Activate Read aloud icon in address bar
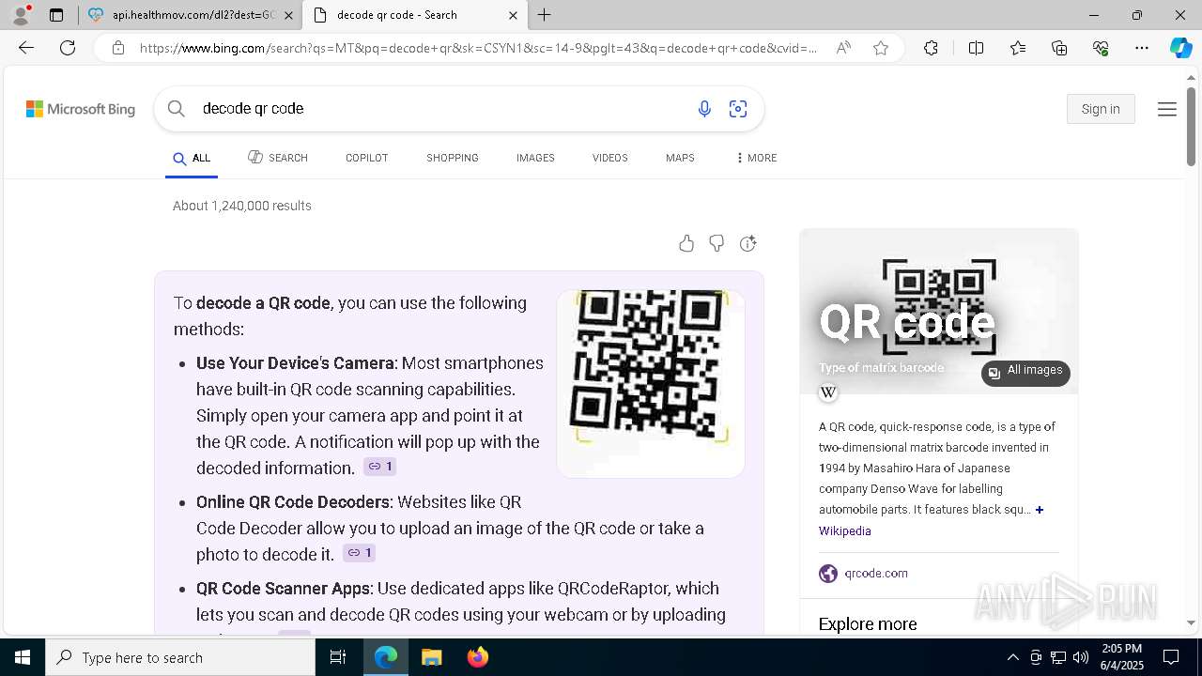The image size is (1202, 676). [843, 48]
